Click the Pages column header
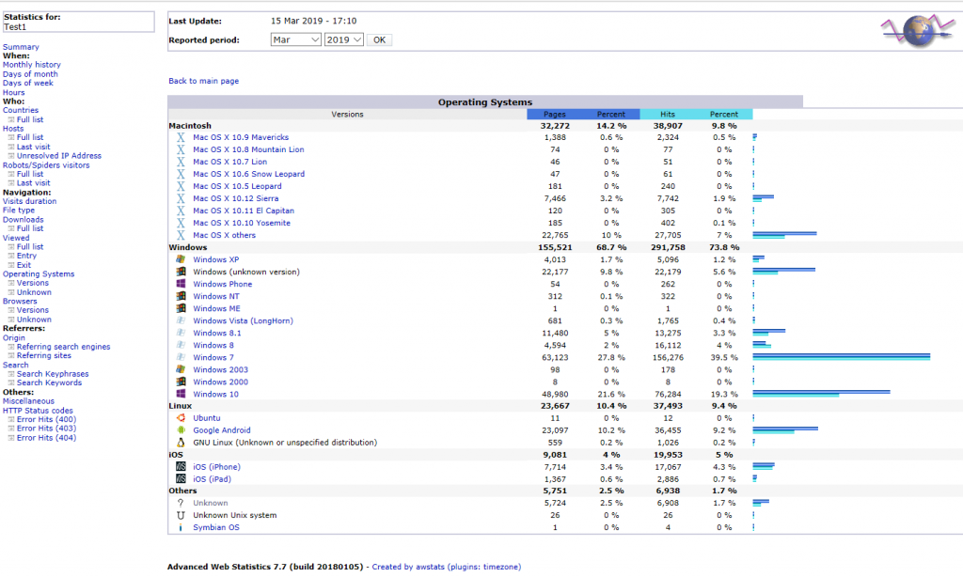Screen dimensions: 963x577 (x=555, y=114)
